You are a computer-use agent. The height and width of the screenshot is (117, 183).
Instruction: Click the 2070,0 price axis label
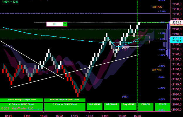(x=177, y=104)
